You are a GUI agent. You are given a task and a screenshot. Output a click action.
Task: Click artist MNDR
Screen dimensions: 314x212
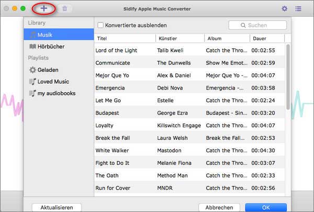pos(165,188)
